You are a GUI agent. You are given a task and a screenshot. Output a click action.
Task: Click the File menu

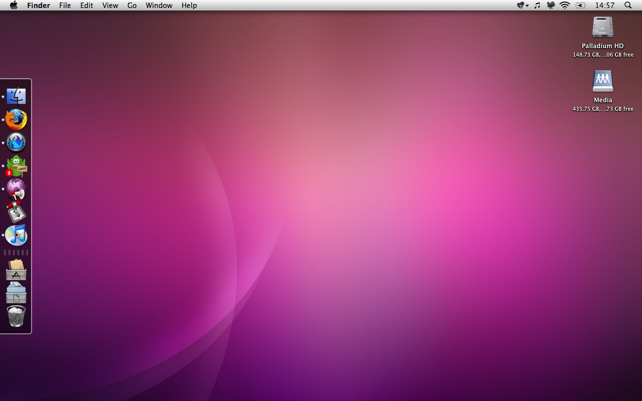(x=65, y=6)
